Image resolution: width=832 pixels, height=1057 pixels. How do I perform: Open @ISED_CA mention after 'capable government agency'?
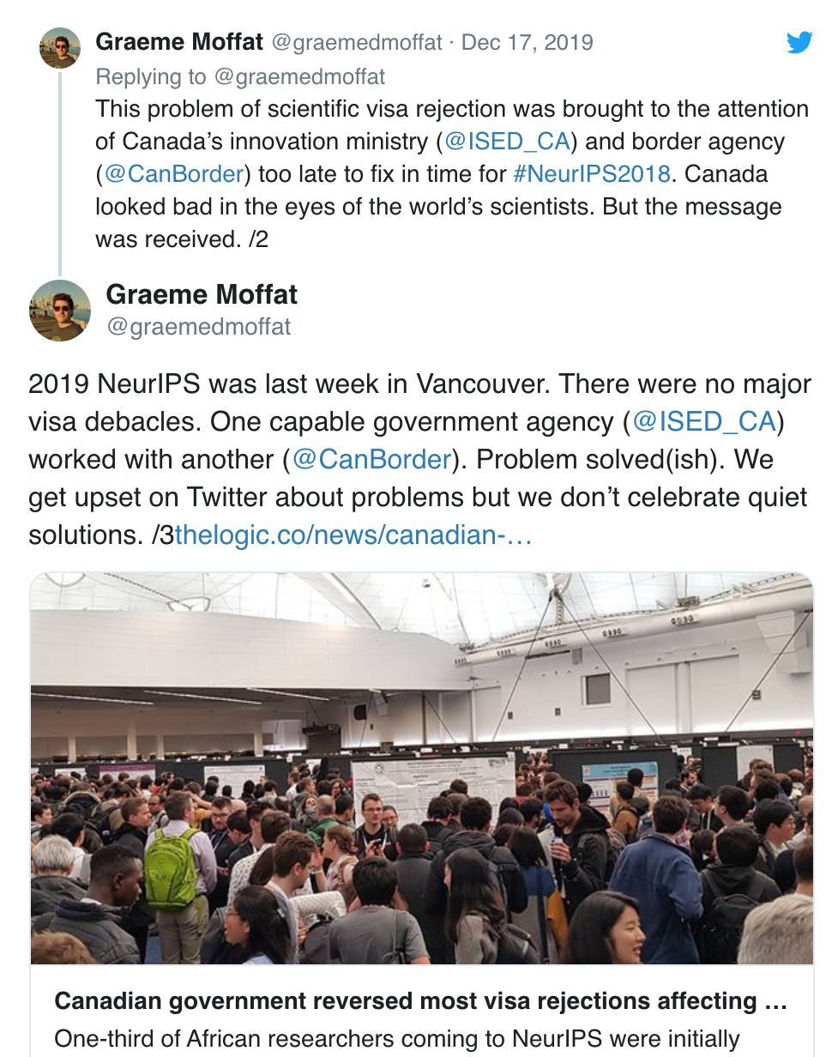pyautogui.click(x=704, y=422)
